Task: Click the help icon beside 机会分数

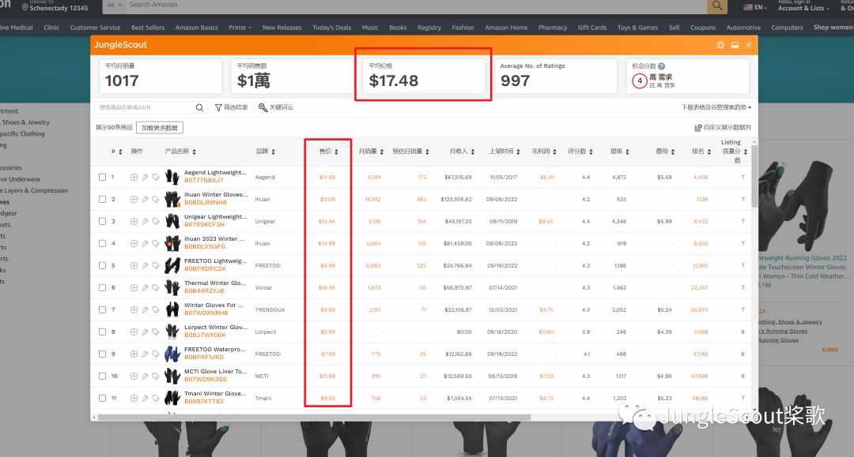Action: point(661,66)
